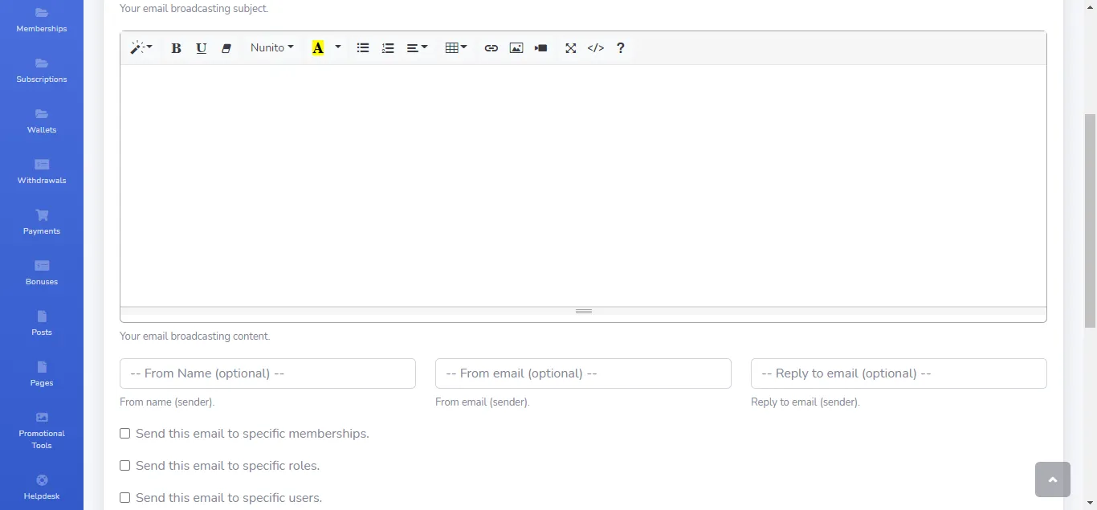
Task: Switch to HTML code view
Action: coord(595,47)
